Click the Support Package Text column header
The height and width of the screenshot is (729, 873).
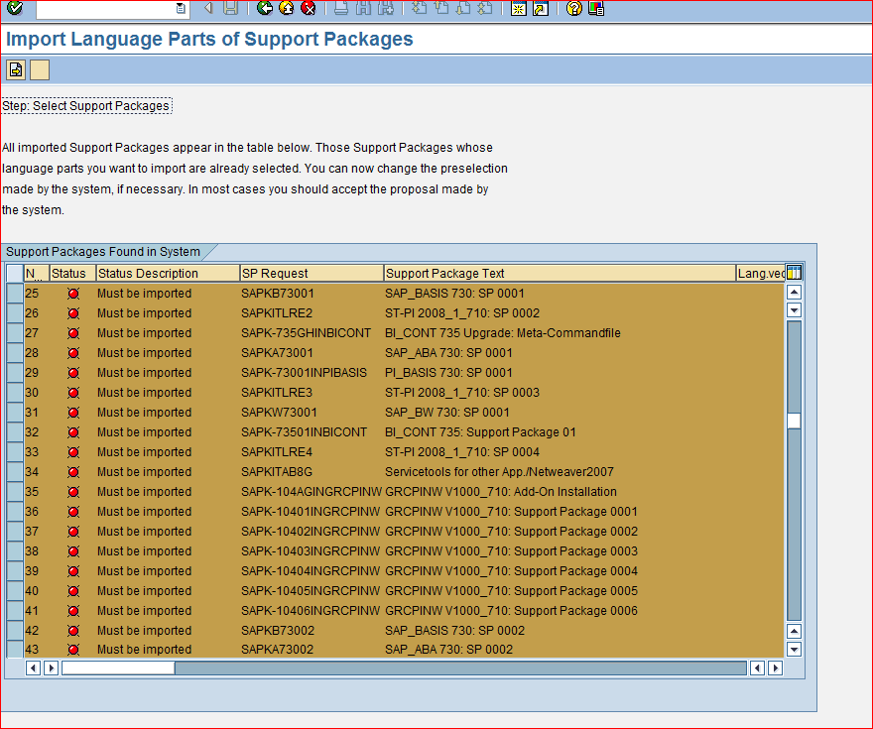(x=560, y=273)
